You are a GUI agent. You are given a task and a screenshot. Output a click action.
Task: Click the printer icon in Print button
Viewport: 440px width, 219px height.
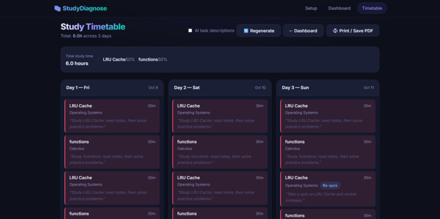coord(335,31)
